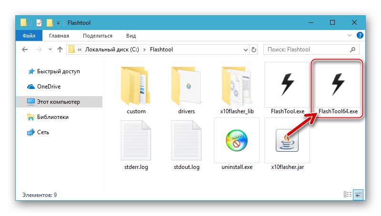Click the Элементов: 9 status text
Image resolution: width=381 pixels, height=216 pixels.
coord(40,195)
